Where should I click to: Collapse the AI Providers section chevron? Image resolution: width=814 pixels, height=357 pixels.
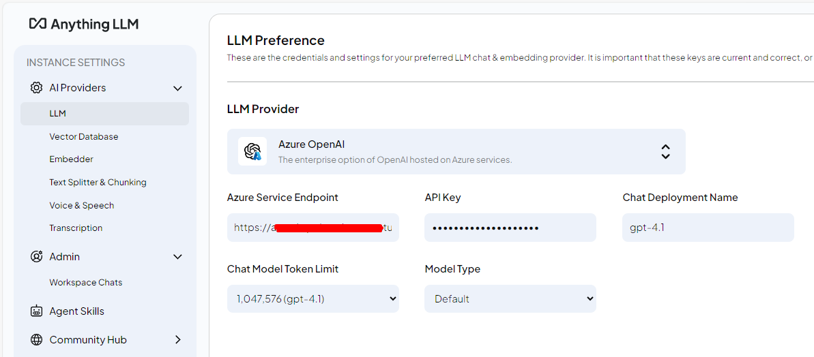pos(177,88)
